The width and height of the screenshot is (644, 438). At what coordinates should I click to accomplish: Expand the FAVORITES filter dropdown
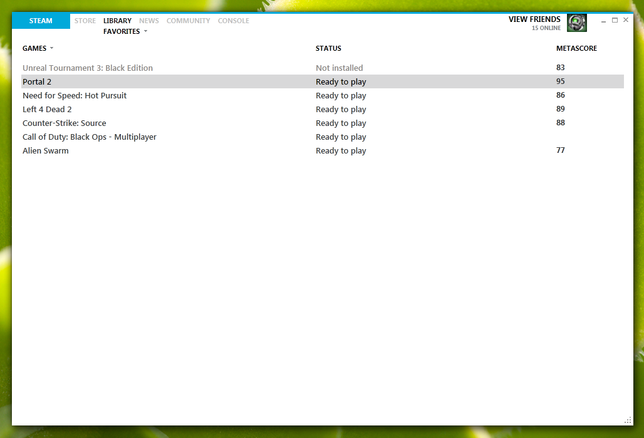(125, 31)
